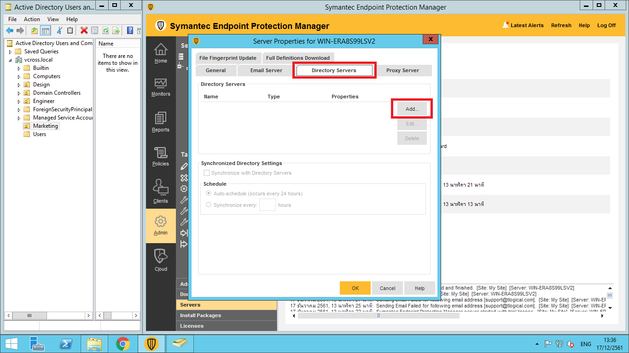
Task: Switch to the Proxy Server tab
Action: click(x=402, y=70)
